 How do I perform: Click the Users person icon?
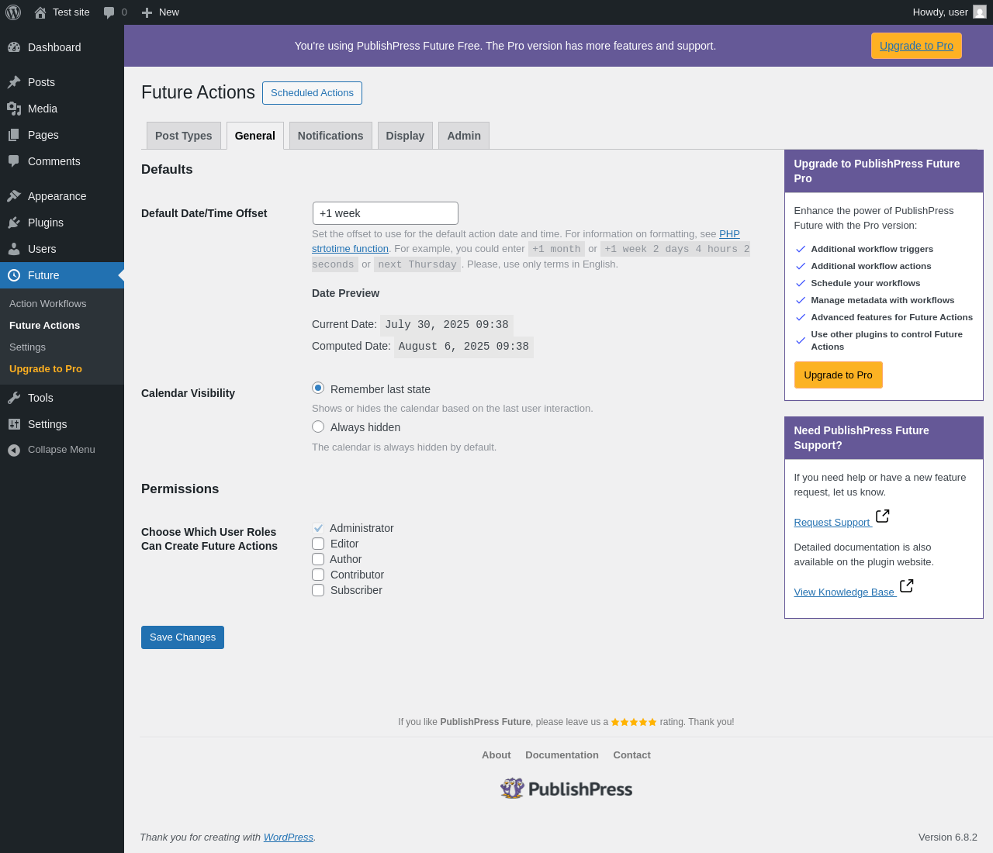tap(14, 249)
